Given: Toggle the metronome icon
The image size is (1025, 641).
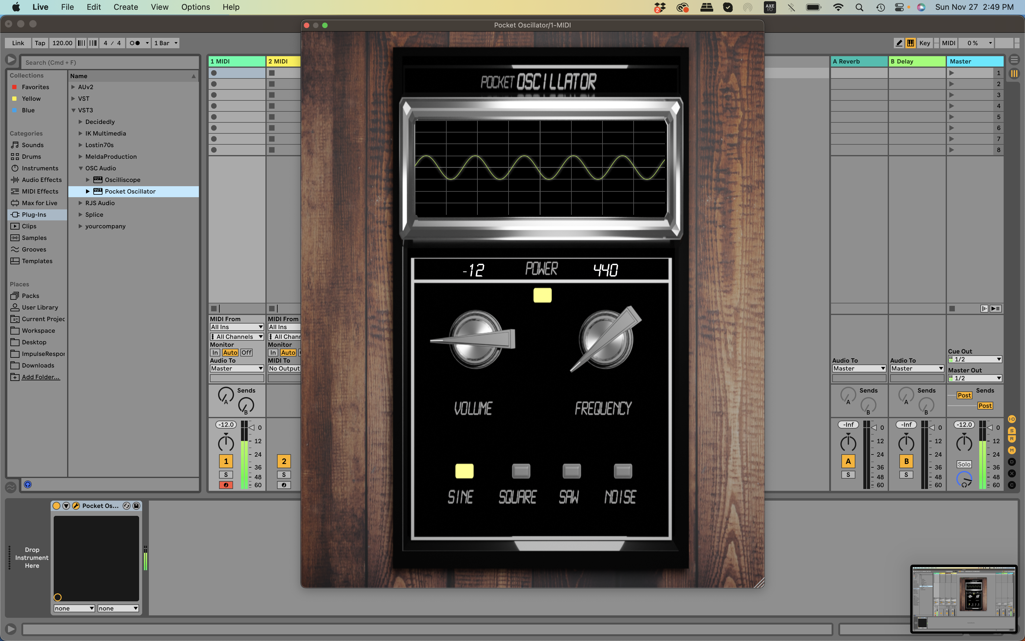Looking at the screenshot, I should click(x=135, y=43).
